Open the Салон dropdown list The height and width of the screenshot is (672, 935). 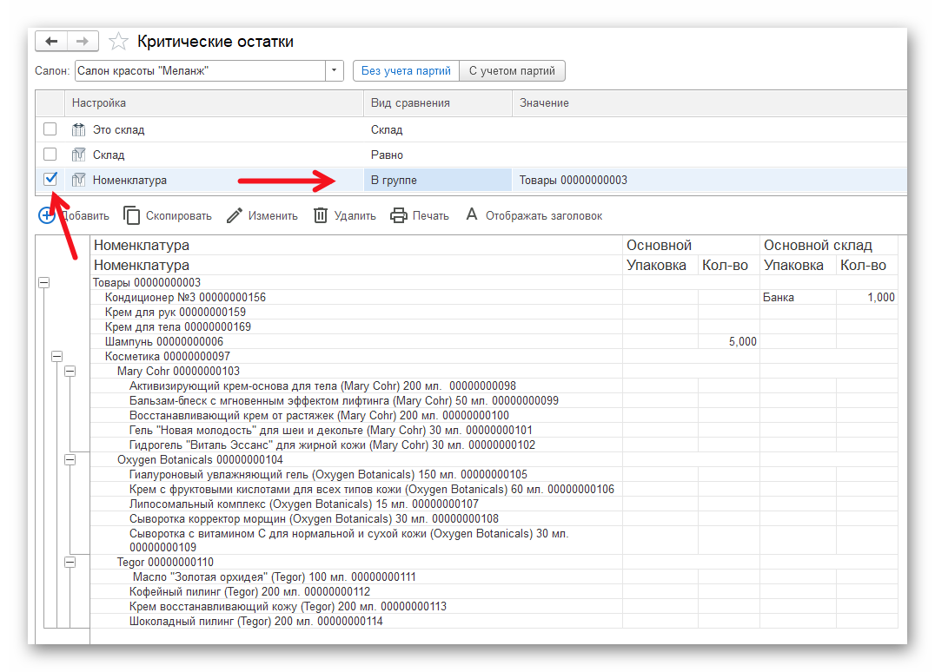tap(335, 71)
